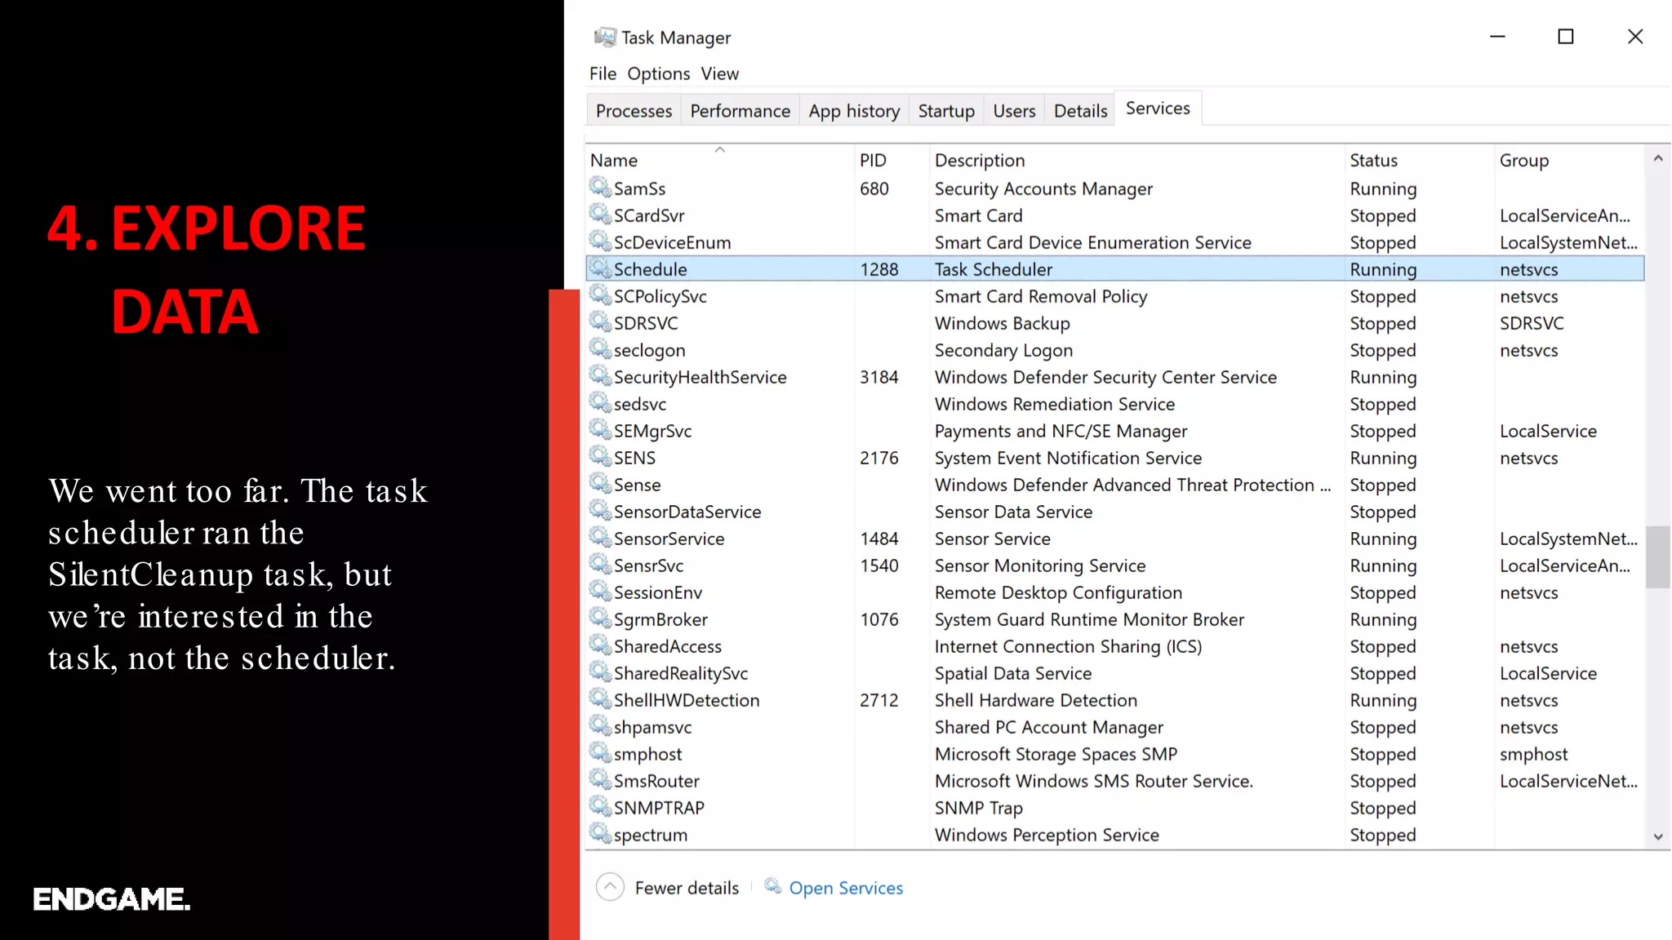1672x940 pixels.
Task: Click the Open Services link
Action: coord(846,888)
